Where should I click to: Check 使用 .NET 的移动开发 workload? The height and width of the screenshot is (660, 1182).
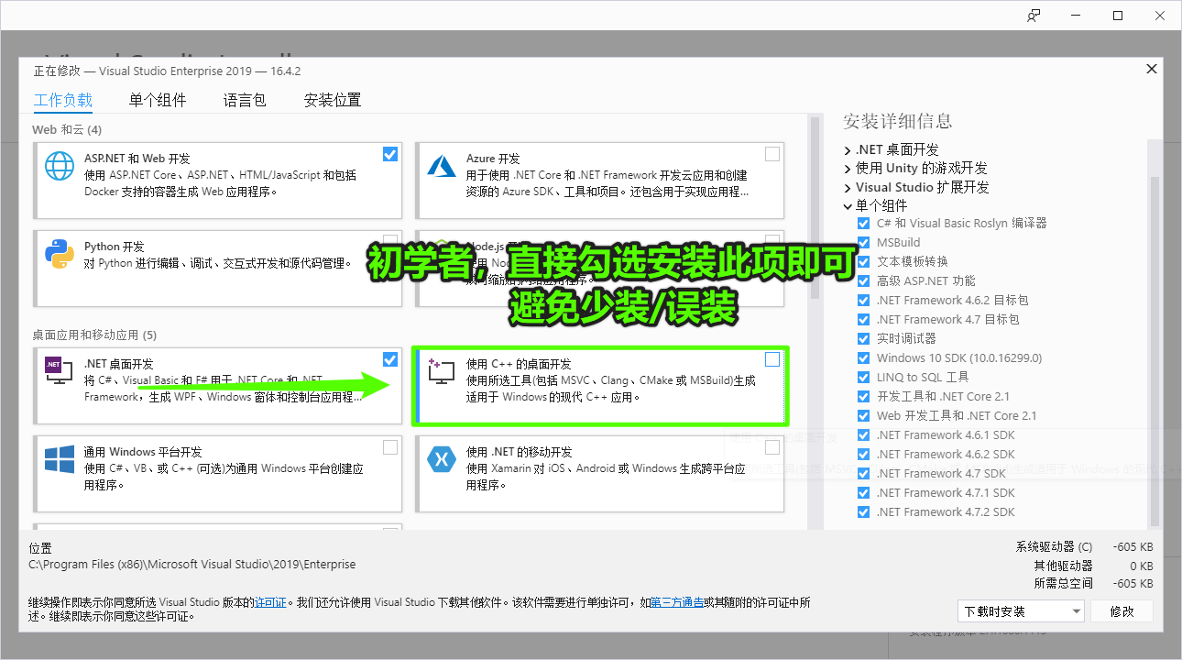coord(772,447)
